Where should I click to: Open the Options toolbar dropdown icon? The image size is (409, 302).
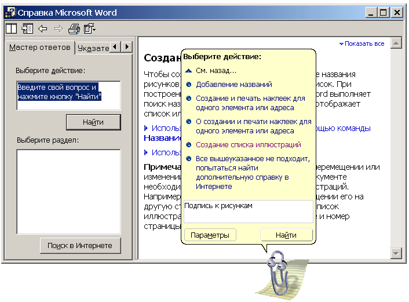click(x=90, y=28)
